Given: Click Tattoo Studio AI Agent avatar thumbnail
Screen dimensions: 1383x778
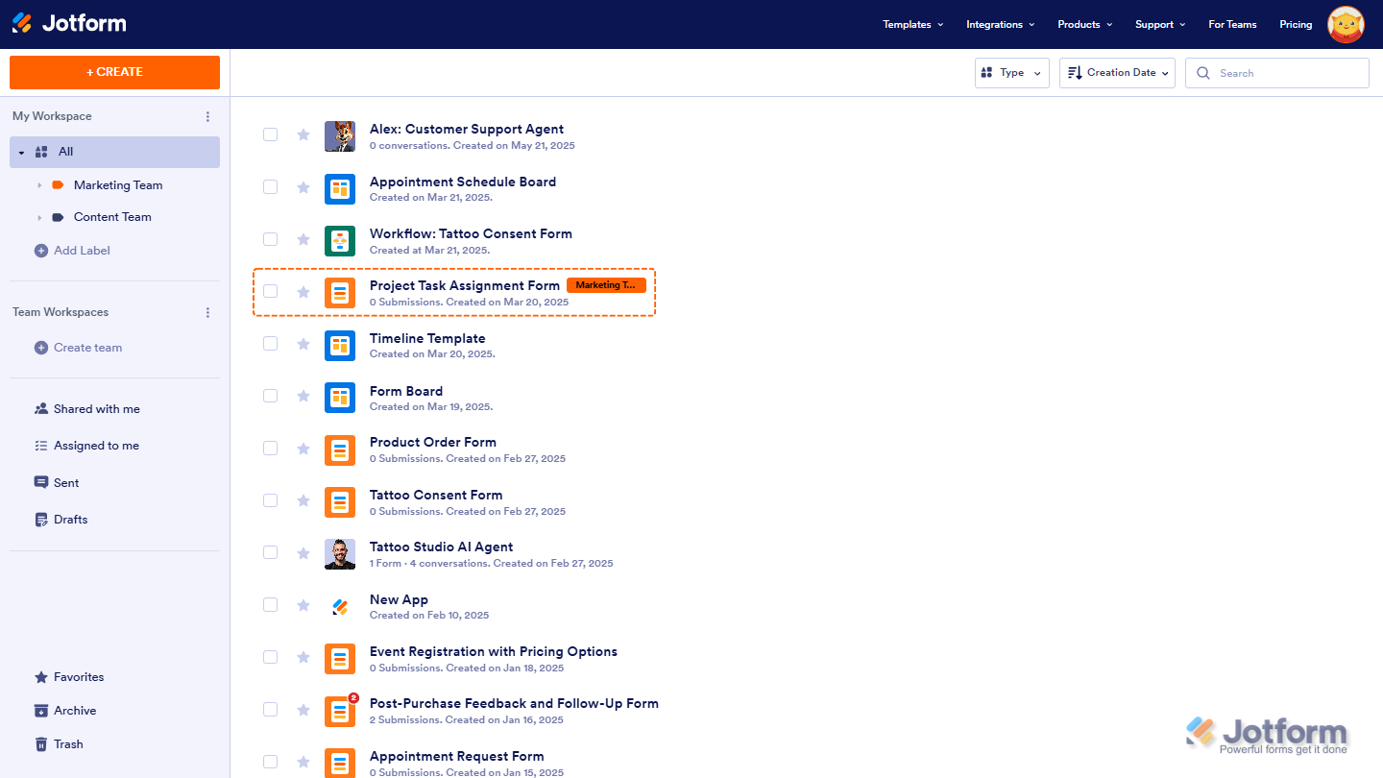Looking at the screenshot, I should 340,553.
